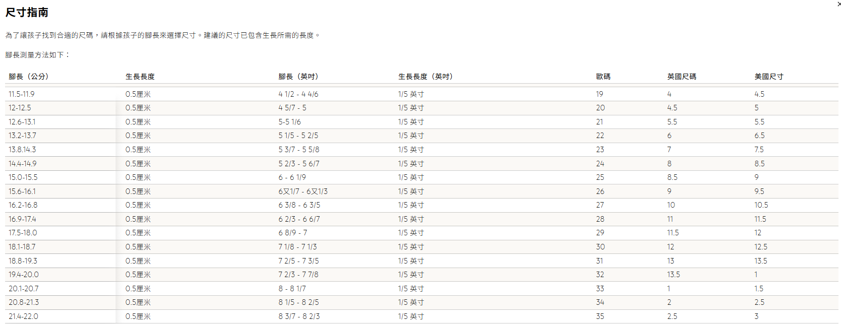
Task: Select foot length cell 21.4-22.0
Action: click(23, 316)
